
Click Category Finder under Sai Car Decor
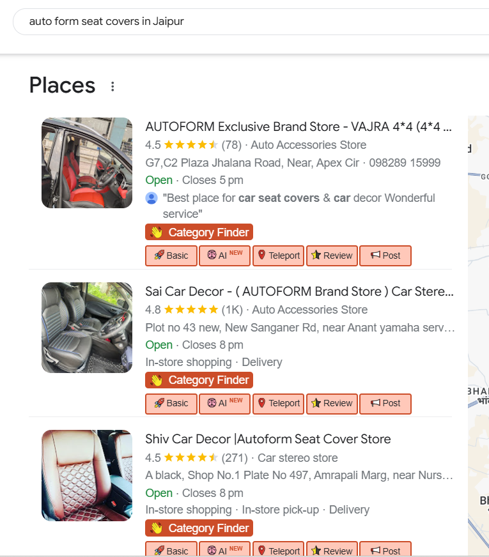coord(199,380)
